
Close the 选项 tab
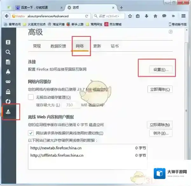click(113, 8)
